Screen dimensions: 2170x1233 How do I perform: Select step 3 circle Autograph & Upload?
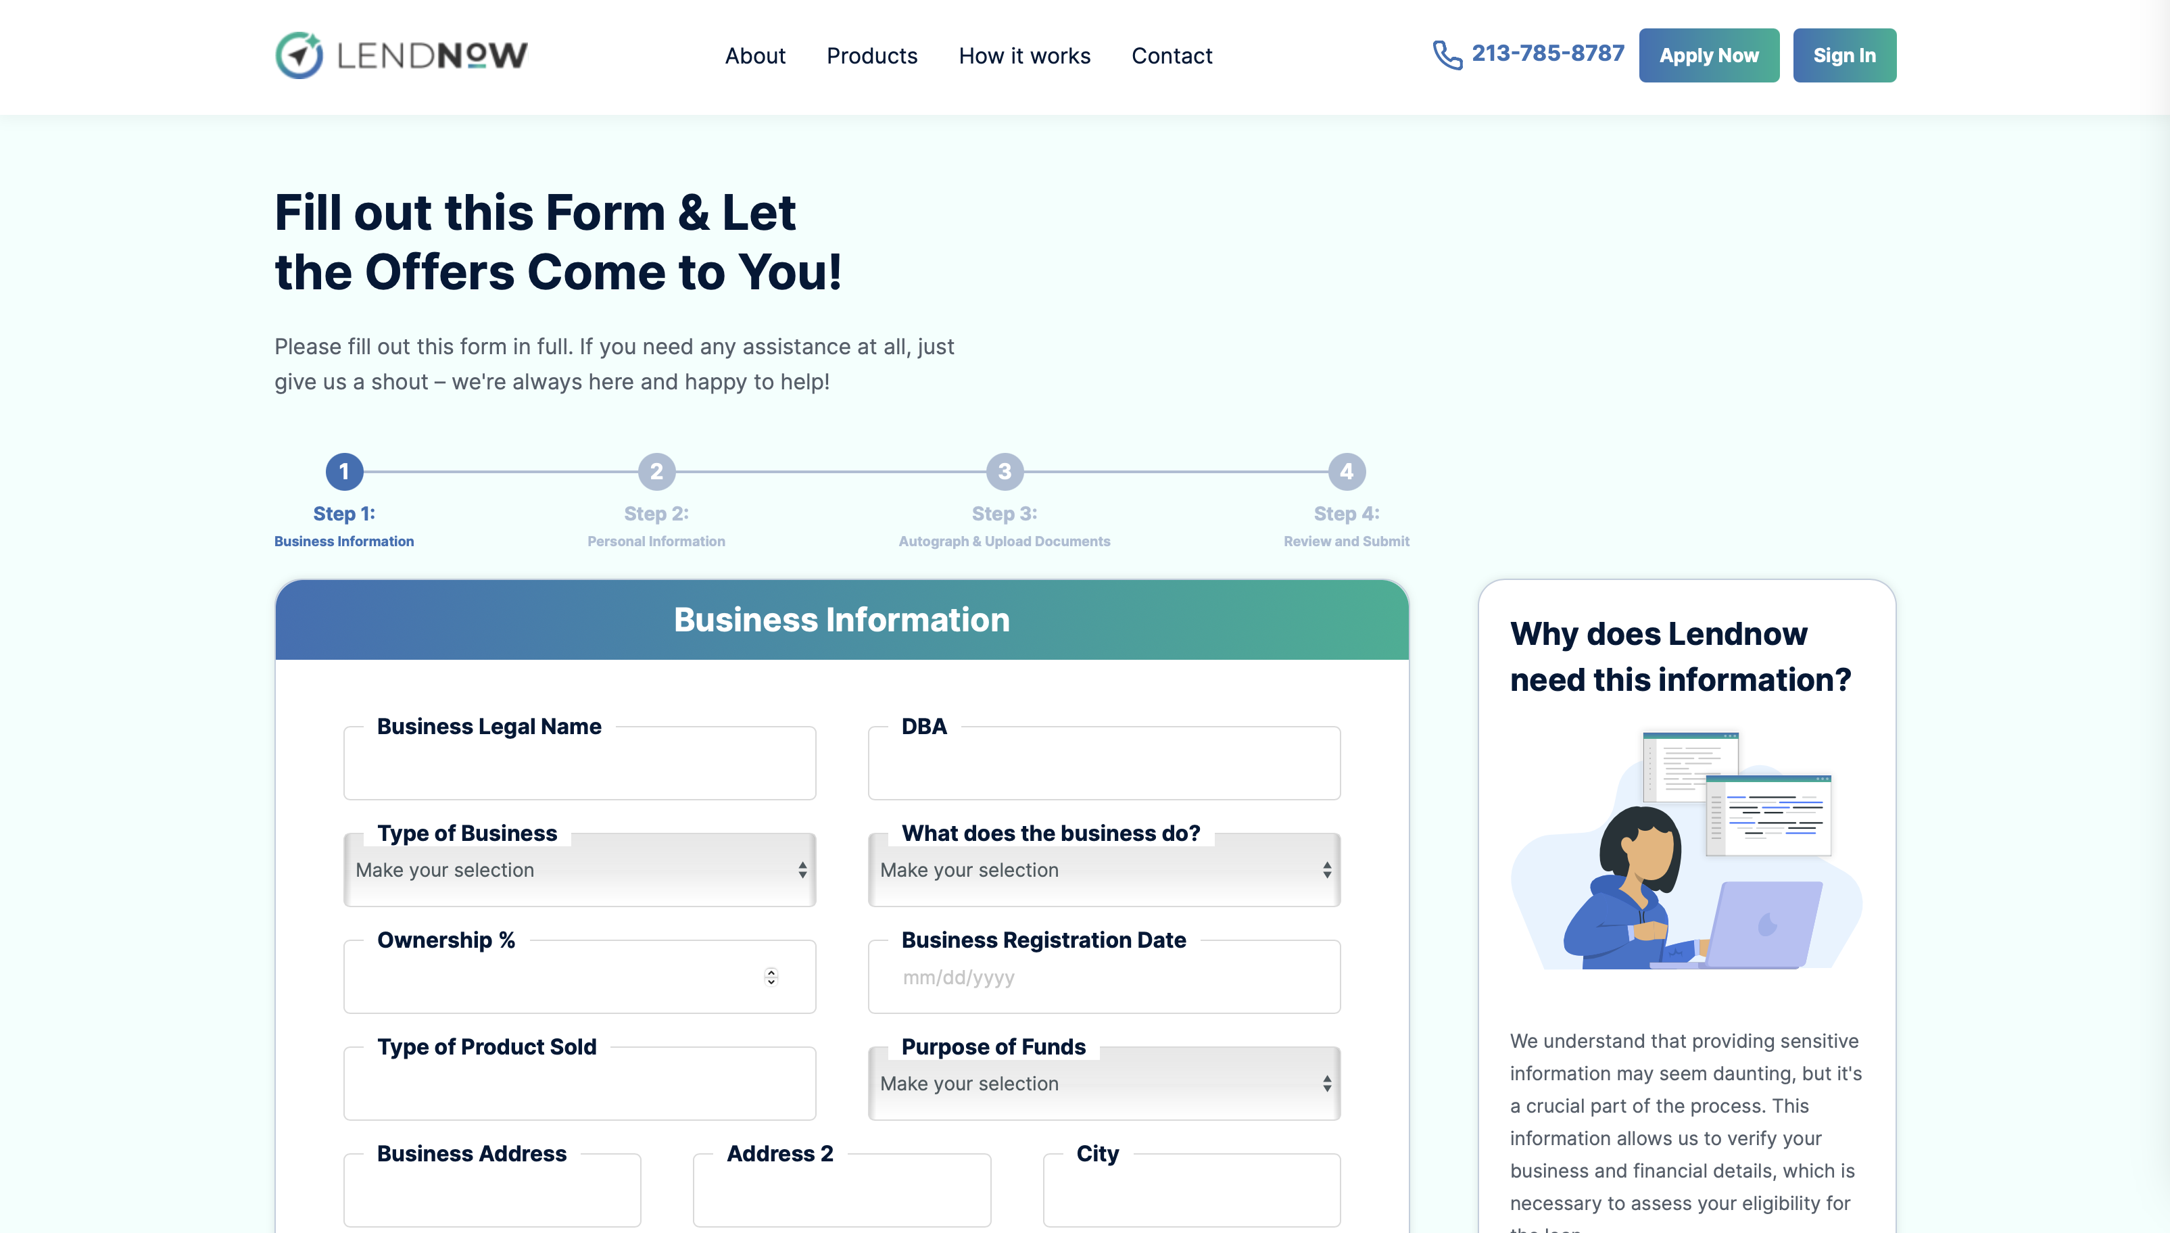click(1004, 472)
